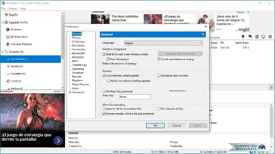Click the Boss-Key password field

tap(185, 91)
